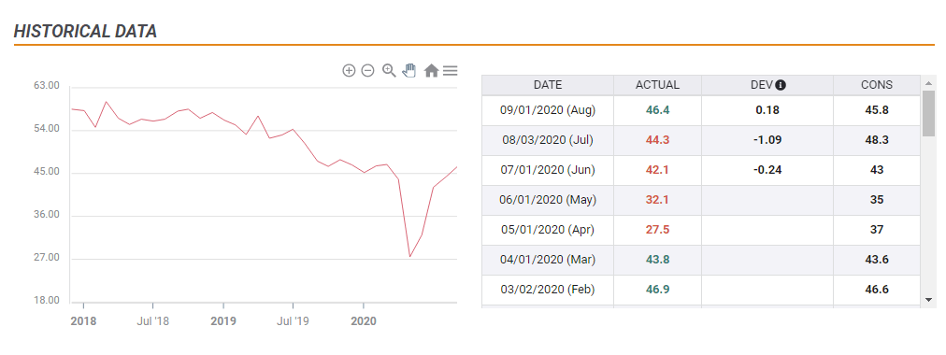Click the chart zoom out minus icon
Screen dimensions: 946x355
[367, 70]
